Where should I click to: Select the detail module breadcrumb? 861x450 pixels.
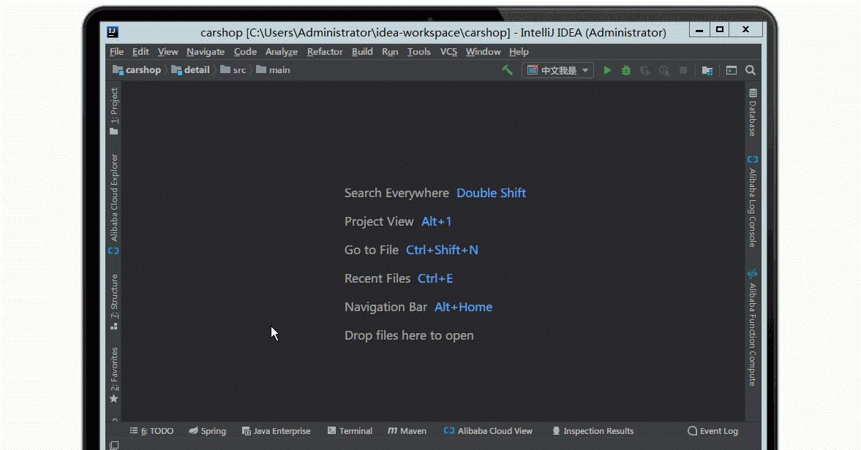pyautogui.click(x=190, y=70)
